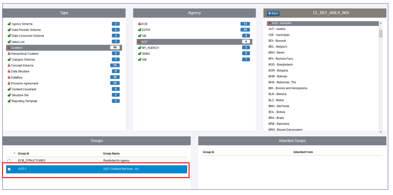Click the red lock icon beside AUS - Australia

click(270, 23)
